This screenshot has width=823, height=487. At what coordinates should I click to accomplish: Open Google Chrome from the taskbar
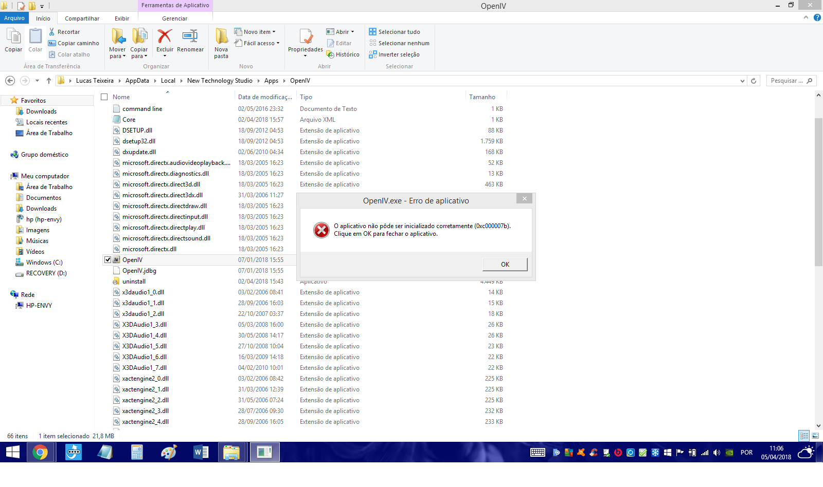pyautogui.click(x=40, y=453)
